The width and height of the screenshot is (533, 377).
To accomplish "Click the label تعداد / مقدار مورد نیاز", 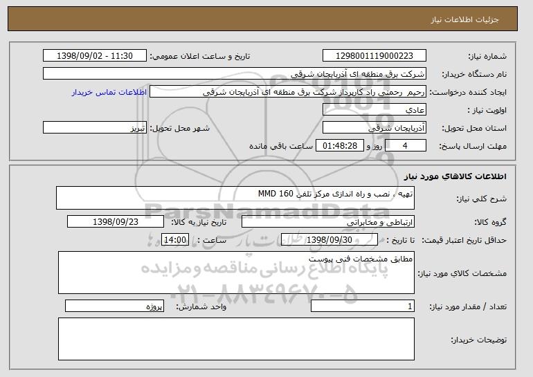I will pos(468,306).
